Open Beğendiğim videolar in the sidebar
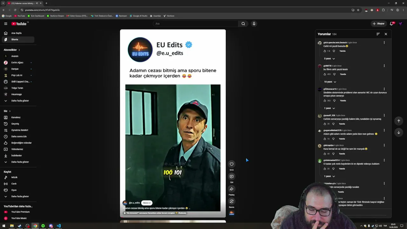 click(18, 143)
